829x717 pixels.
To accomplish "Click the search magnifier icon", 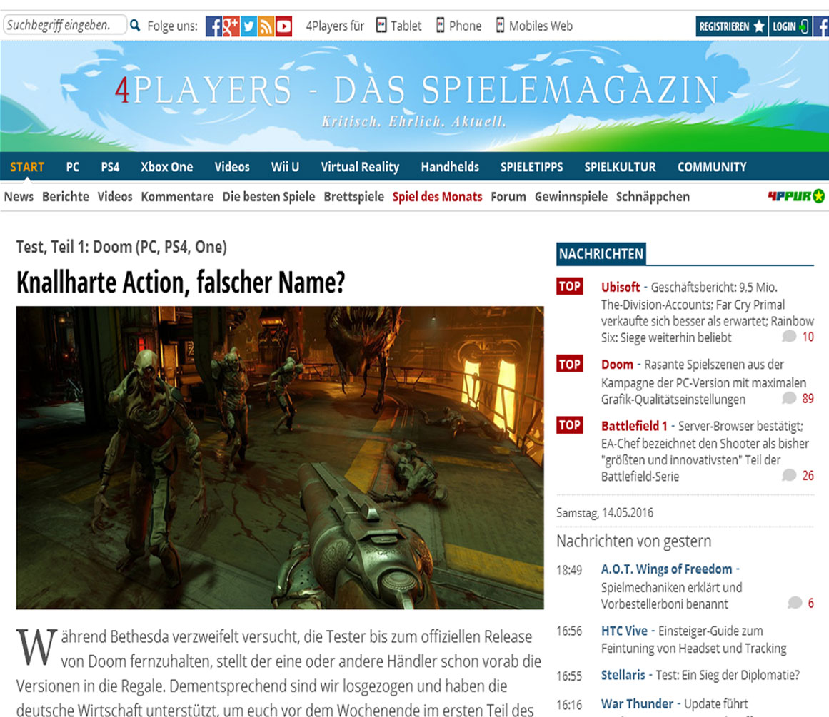I will (136, 26).
